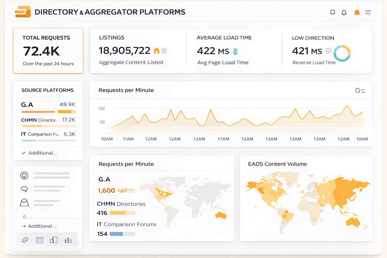
Task: Select the G.A source platform row
Action: tap(48, 105)
